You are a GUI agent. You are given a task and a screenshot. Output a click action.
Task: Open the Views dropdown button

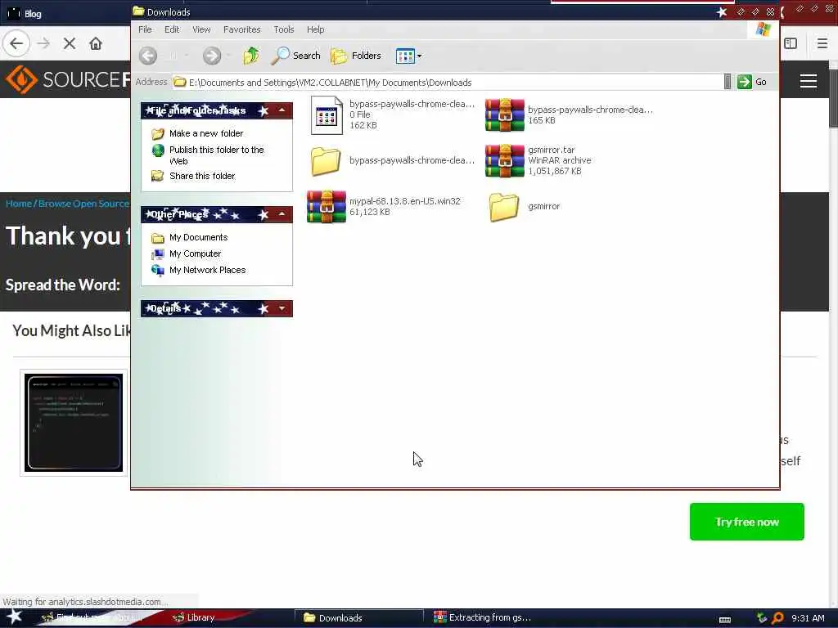[409, 56]
